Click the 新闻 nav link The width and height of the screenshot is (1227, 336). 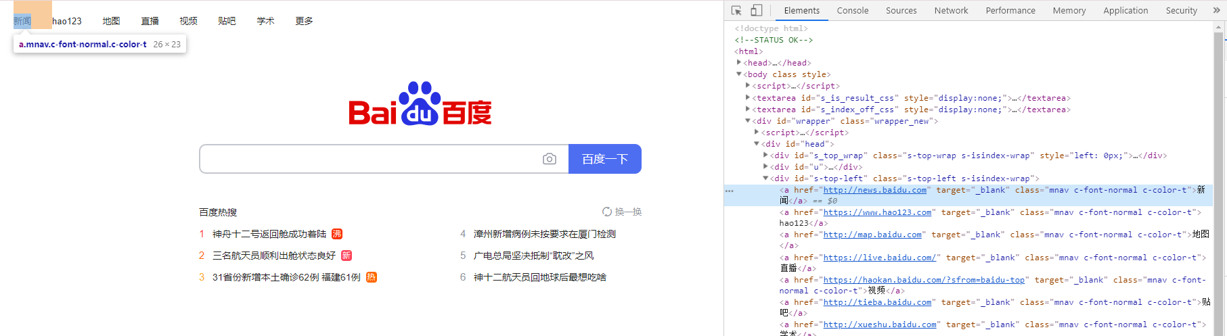(x=22, y=21)
